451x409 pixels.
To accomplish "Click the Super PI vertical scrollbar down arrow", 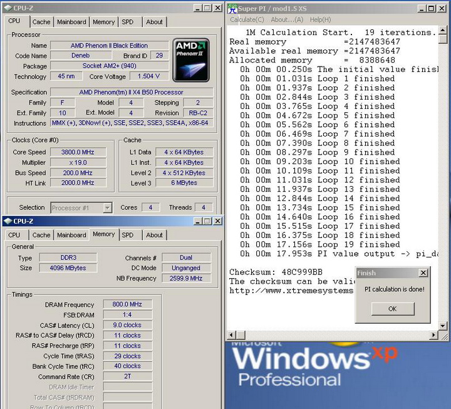I will [443, 326].
